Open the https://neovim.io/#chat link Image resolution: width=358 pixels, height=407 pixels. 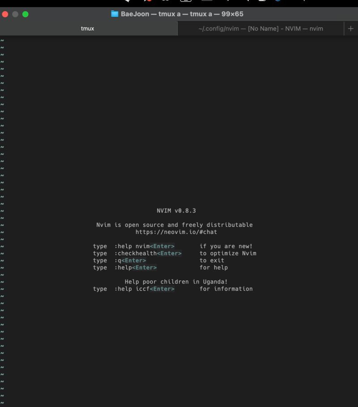(x=176, y=232)
